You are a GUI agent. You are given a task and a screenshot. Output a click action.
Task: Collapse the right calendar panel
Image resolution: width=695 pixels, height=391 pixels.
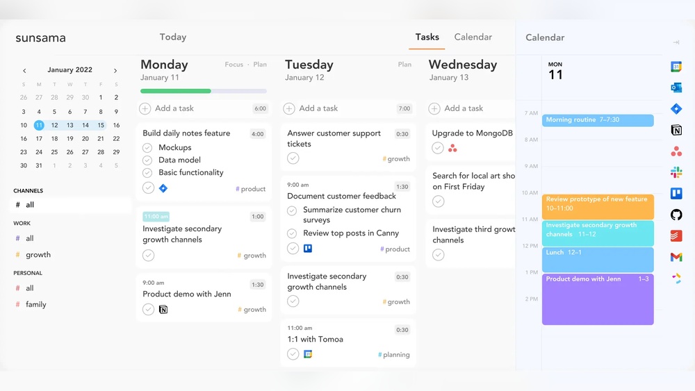pyautogui.click(x=676, y=43)
